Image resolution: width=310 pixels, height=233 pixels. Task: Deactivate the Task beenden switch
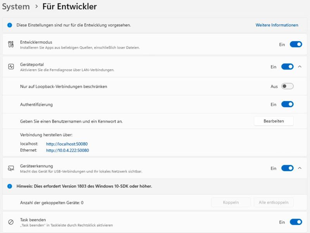[295, 221]
